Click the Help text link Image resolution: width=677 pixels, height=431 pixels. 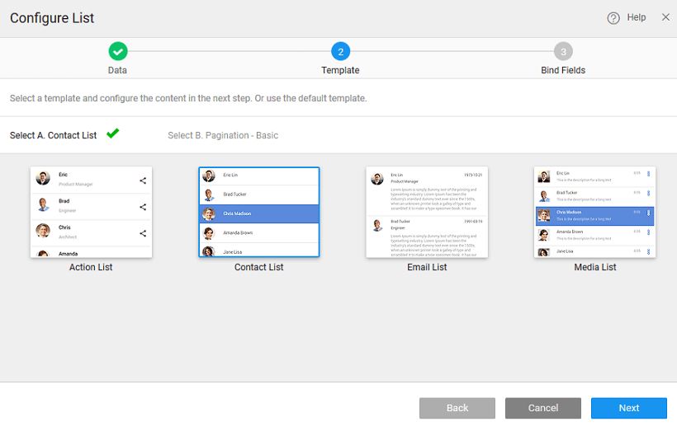click(x=637, y=18)
